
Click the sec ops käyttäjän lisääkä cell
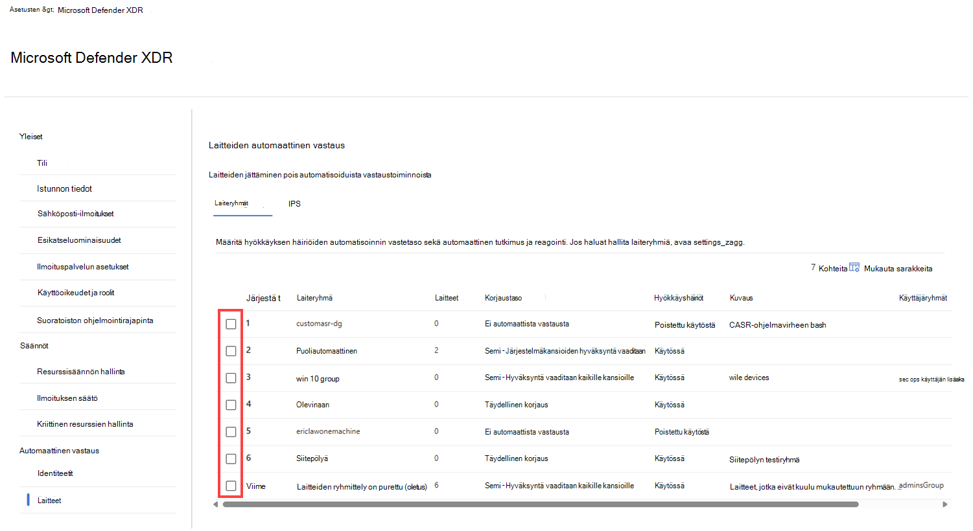(x=932, y=379)
